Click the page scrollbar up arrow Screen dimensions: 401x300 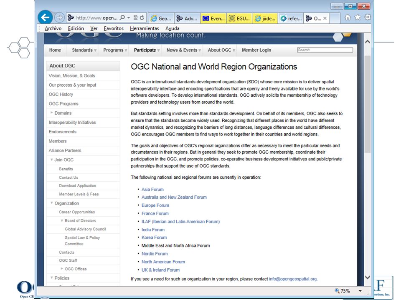pyautogui.click(x=368, y=42)
